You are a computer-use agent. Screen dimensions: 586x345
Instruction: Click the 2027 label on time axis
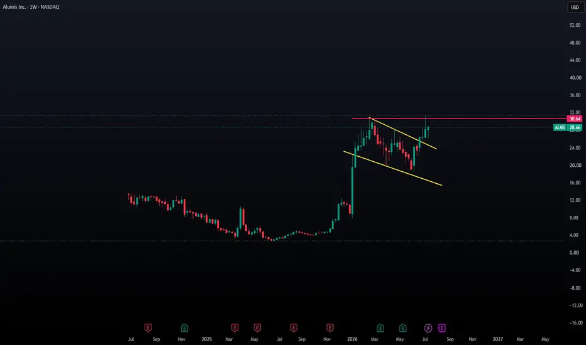497,339
